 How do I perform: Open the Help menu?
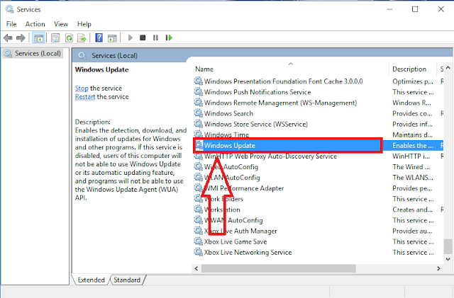pyautogui.click(x=84, y=24)
